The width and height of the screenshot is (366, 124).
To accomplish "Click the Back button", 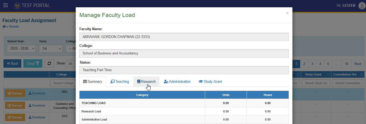I will [12, 64].
